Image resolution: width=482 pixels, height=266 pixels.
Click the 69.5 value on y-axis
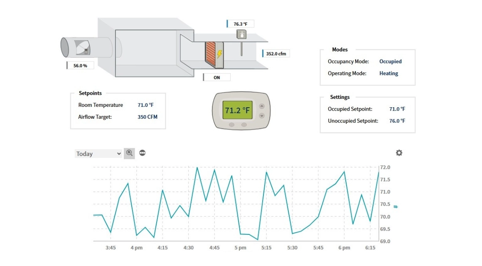coord(385,229)
